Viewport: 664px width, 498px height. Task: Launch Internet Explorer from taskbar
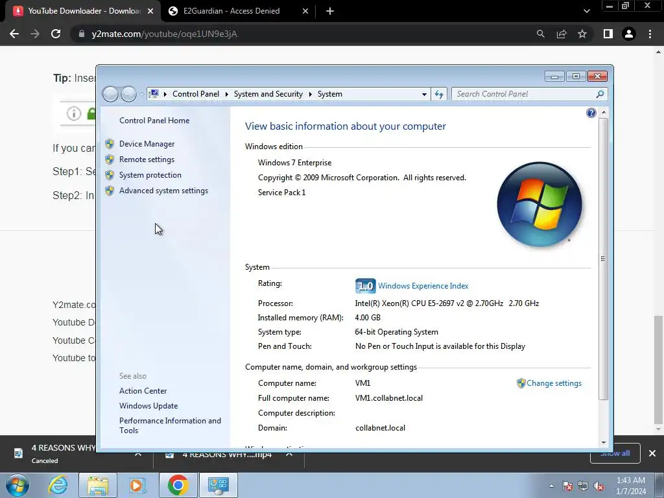coord(58,485)
